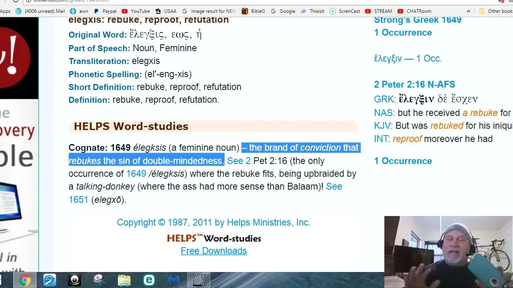Click the Strong's Greek 1649 heading
513x288 pixels.
pos(418,20)
